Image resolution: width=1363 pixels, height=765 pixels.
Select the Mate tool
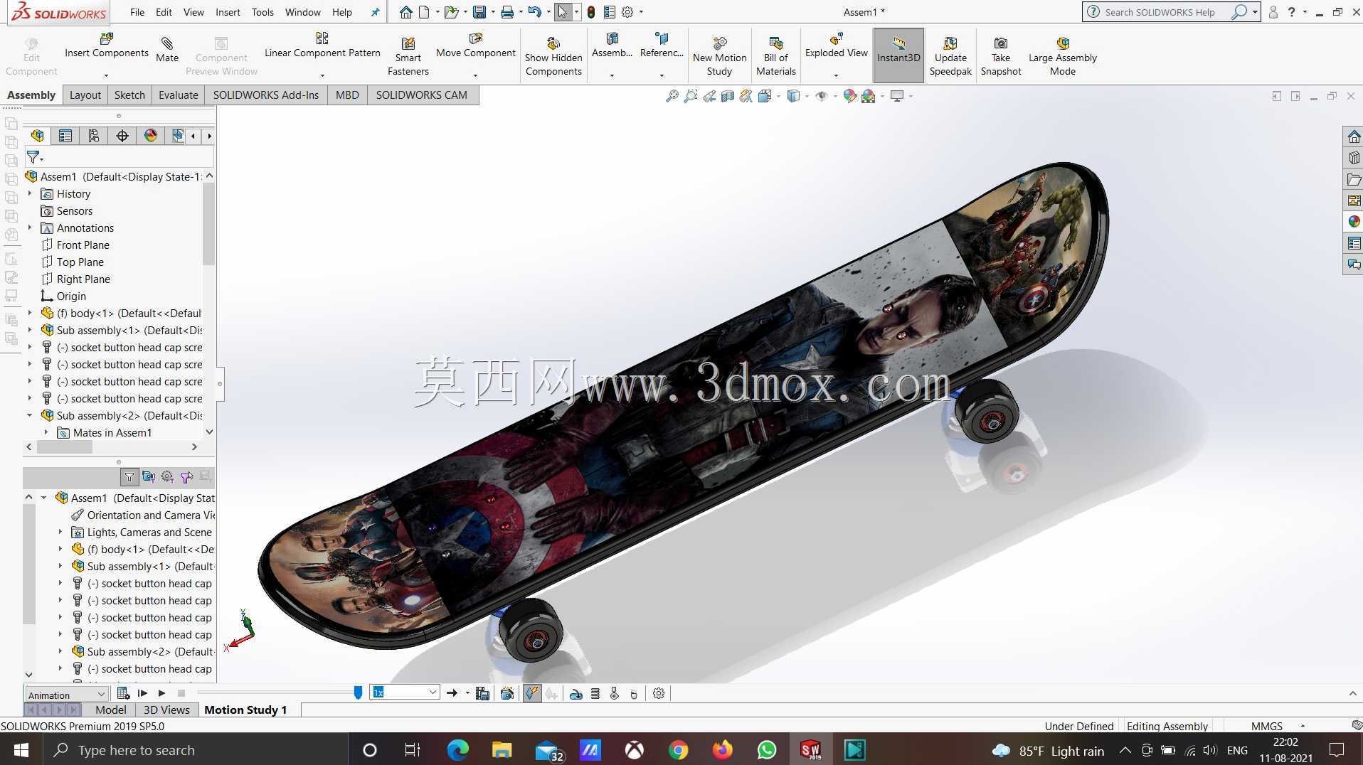167,50
